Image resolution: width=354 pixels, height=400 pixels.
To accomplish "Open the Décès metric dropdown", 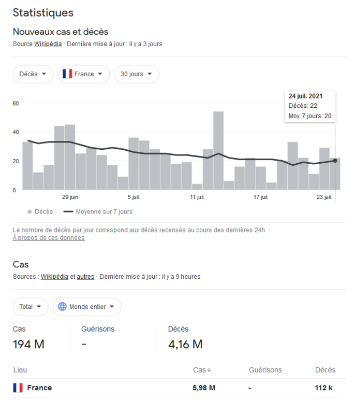I will 33,74.
